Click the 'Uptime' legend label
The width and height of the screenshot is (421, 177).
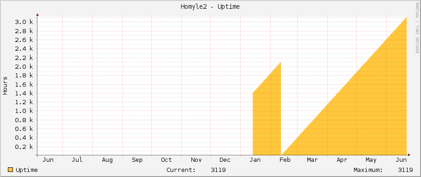[27, 170]
